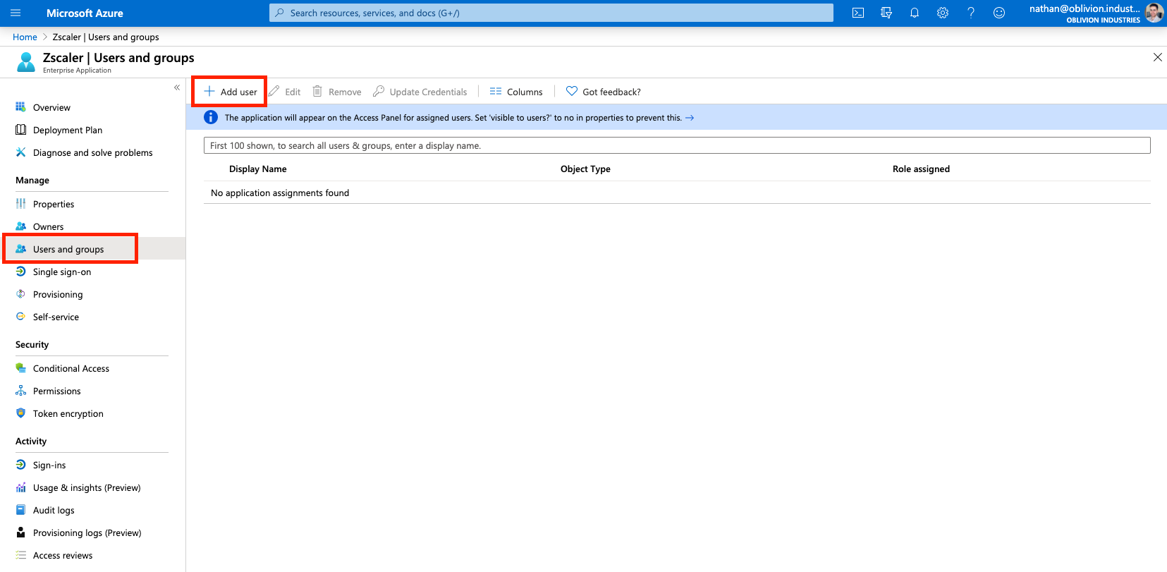Screen dimensions: 1167x572
Task: Open the Azure portal hamburger menu
Action: (x=16, y=13)
